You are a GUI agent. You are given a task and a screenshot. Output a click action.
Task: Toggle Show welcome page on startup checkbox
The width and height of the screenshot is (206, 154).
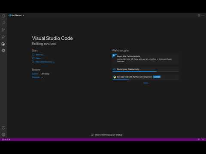tap(92, 135)
